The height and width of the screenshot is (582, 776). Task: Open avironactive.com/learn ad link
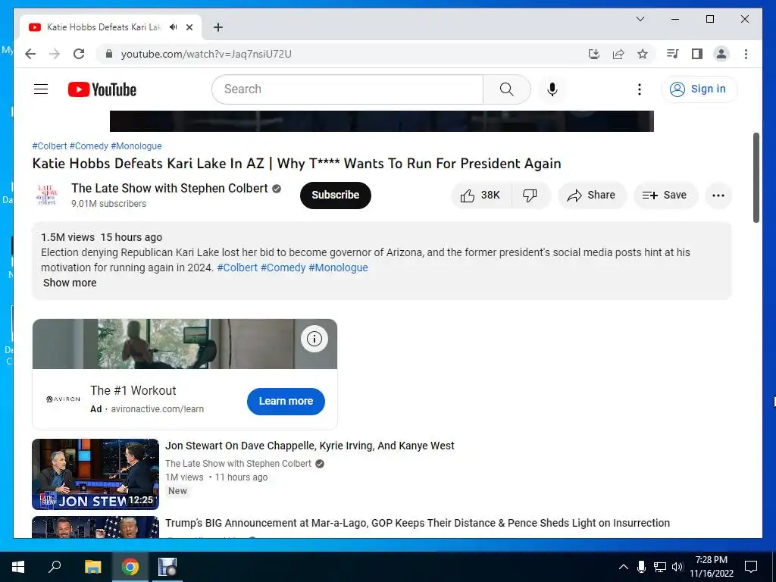pyautogui.click(x=158, y=408)
